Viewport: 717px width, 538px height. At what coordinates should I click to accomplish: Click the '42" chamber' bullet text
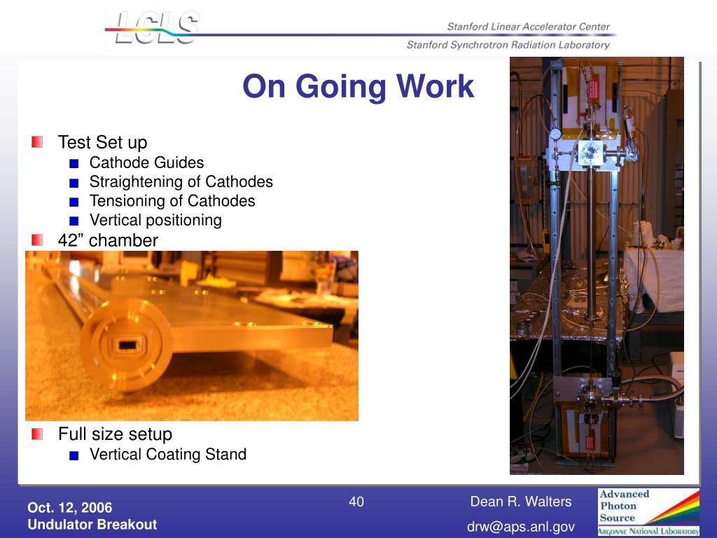(x=108, y=240)
